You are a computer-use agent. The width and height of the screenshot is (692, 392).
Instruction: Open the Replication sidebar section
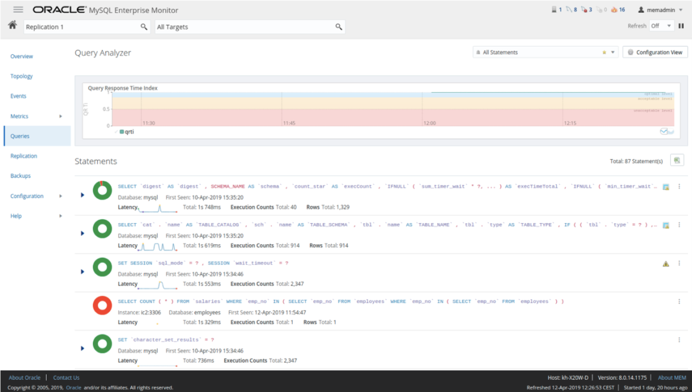(24, 155)
